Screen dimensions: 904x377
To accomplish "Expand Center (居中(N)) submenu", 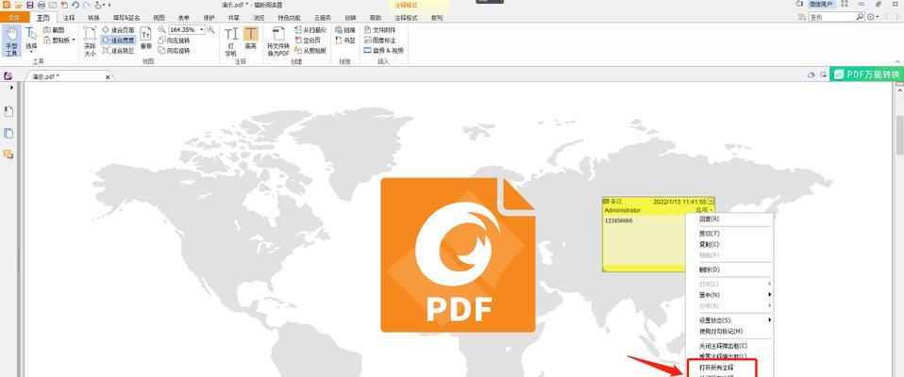I will point(729,295).
